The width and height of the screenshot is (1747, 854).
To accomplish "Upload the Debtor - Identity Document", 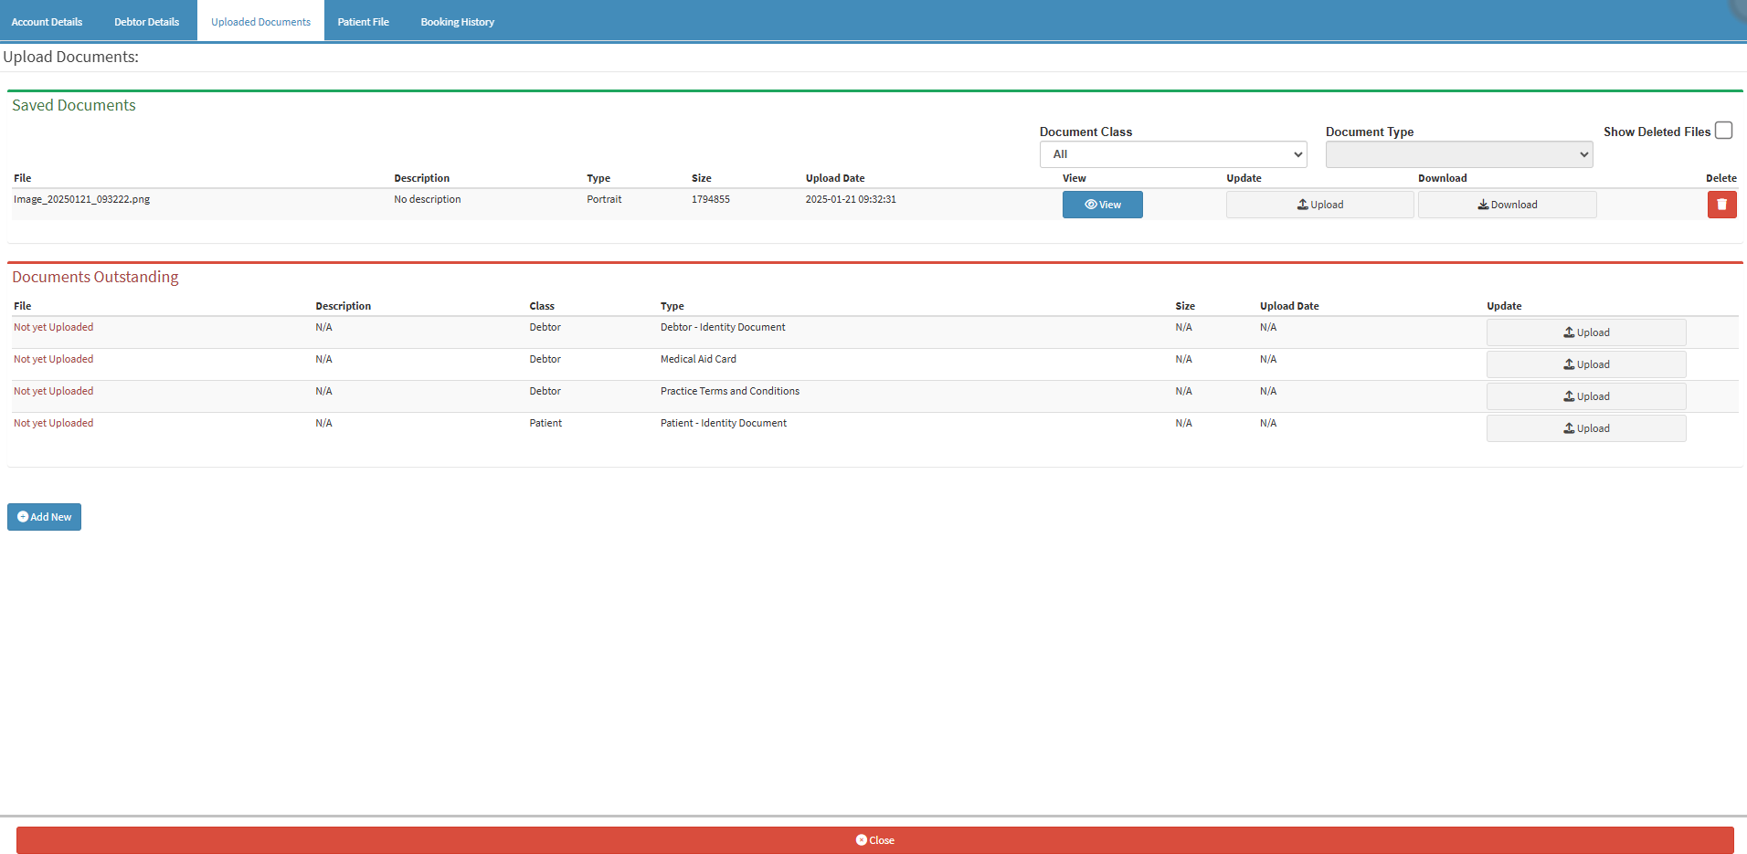I will click(x=1585, y=332).
